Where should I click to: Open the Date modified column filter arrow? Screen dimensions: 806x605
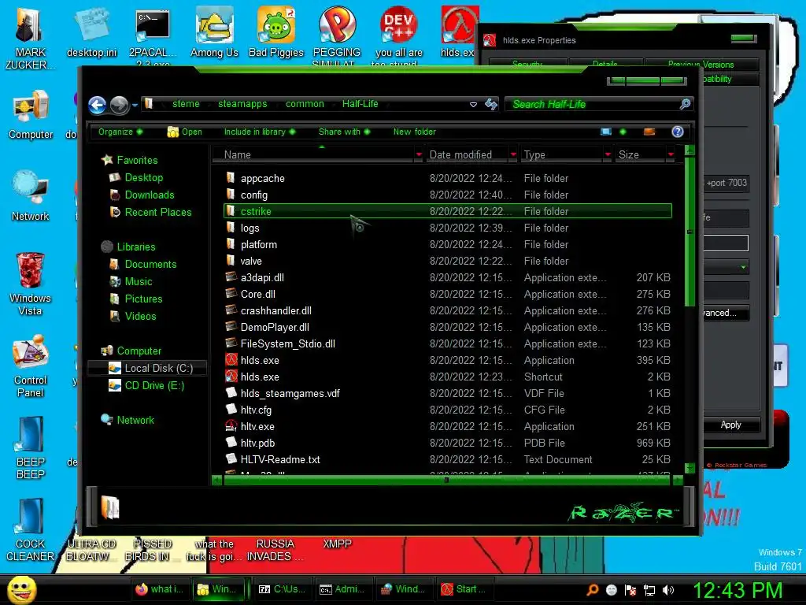pos(513,155)
